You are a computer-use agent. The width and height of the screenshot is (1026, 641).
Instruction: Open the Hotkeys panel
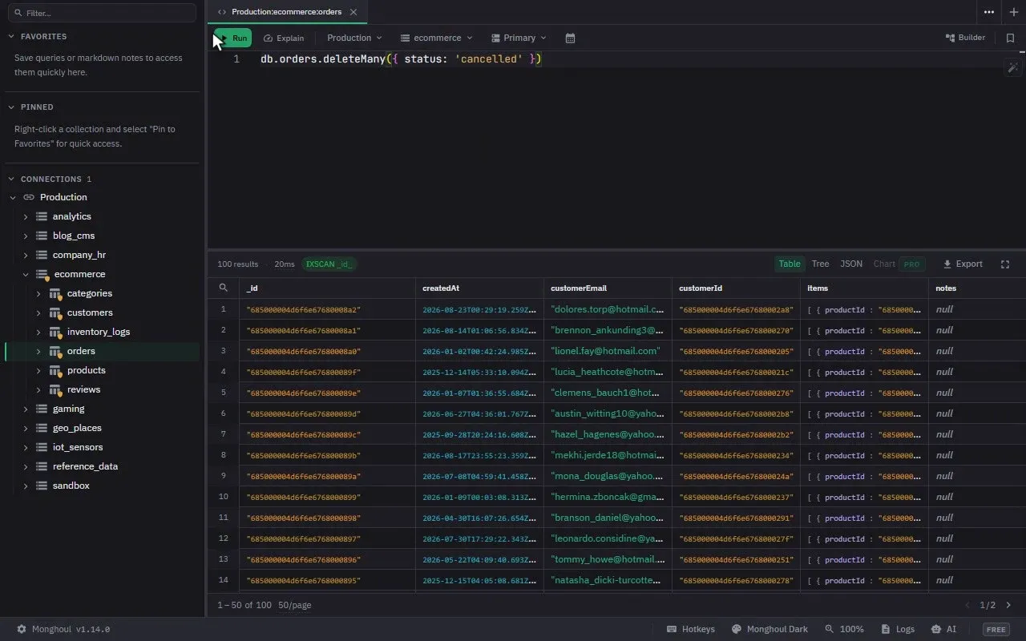pos(690,629)
